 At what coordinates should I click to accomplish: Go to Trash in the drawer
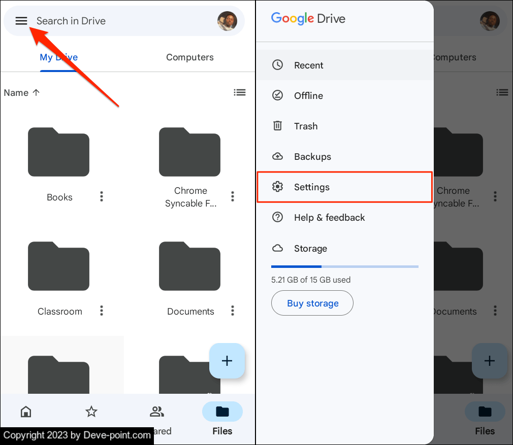pos(305,126)
